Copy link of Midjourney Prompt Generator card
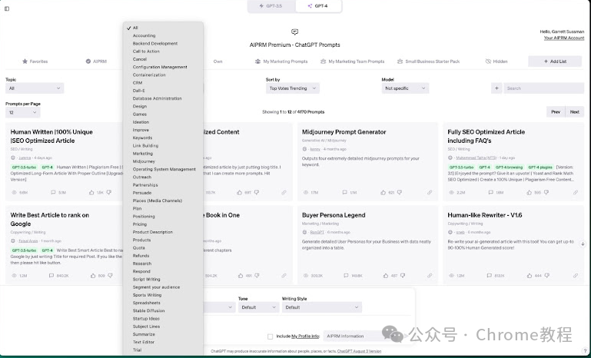This screenshot has width=591, height=358. (x=430, y=192)
